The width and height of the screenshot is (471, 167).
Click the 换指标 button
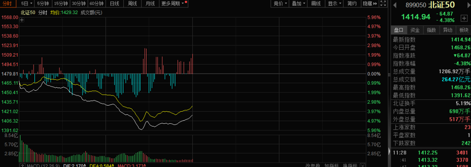(350, 166)
